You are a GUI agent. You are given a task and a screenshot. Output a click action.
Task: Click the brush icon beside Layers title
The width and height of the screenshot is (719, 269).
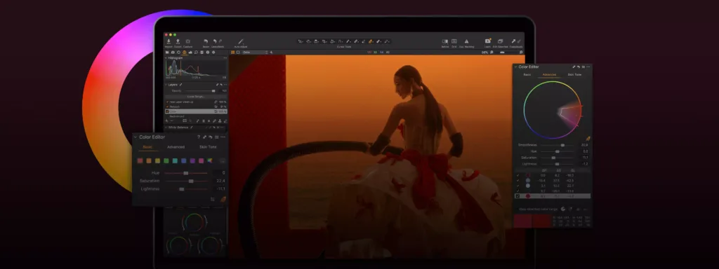pyautogui.click(x=180, y=85)
